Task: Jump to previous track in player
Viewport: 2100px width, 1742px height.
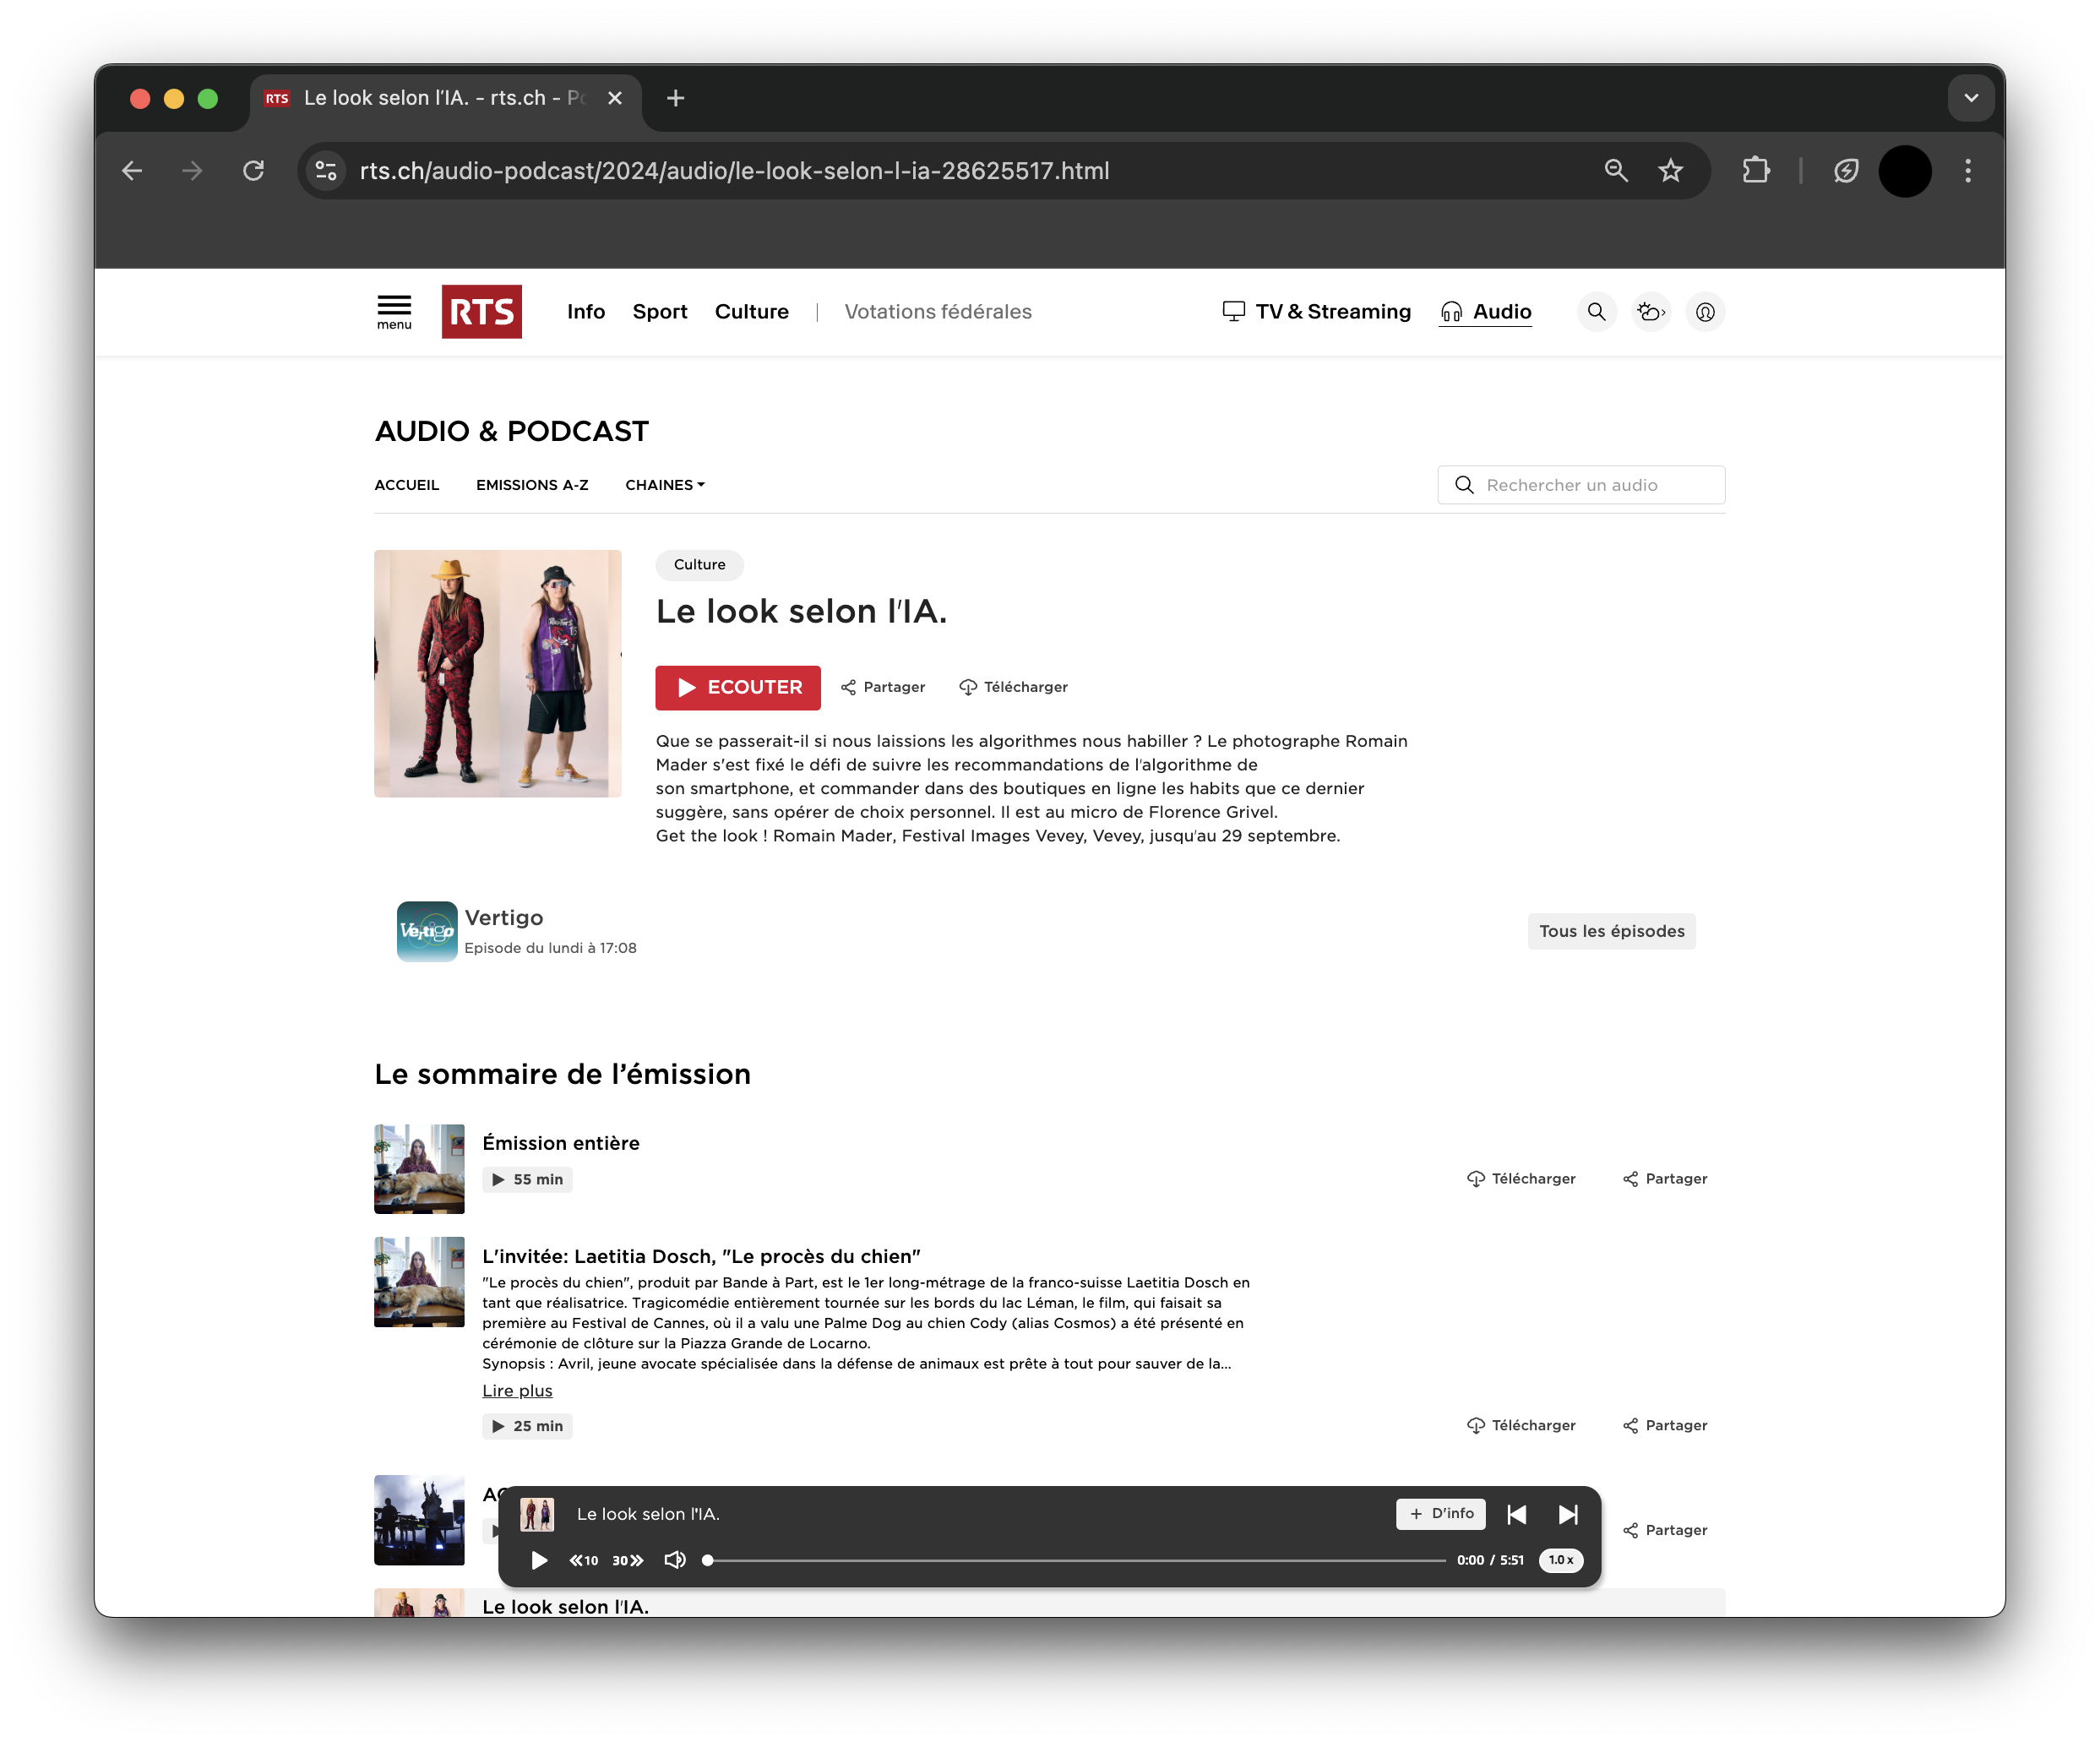Action: [x=1516, y=1514]
